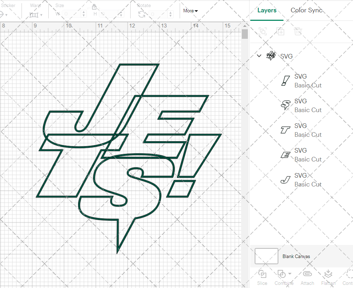Click the Combine tool icon
Screen dimensions: 353x288
click(281, 274)
